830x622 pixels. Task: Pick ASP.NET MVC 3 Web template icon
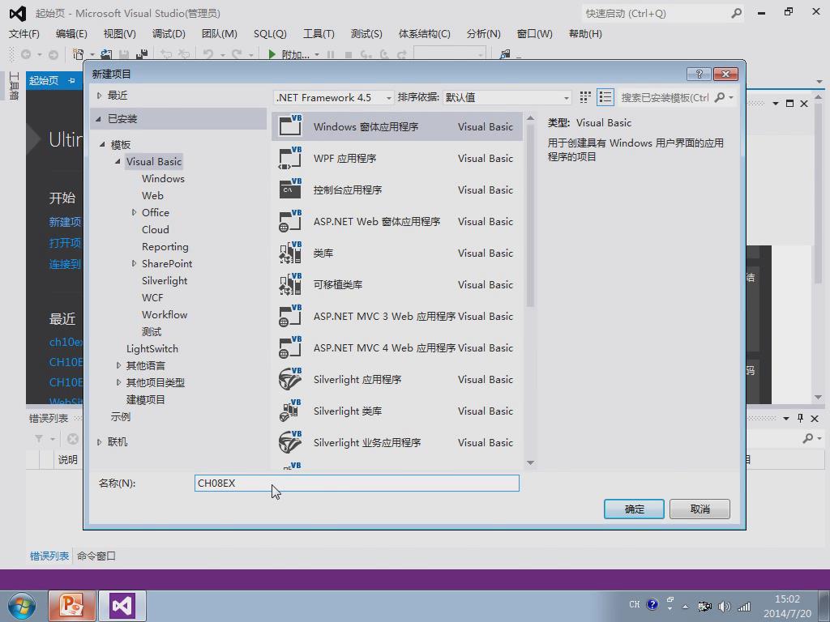[290, 316]
